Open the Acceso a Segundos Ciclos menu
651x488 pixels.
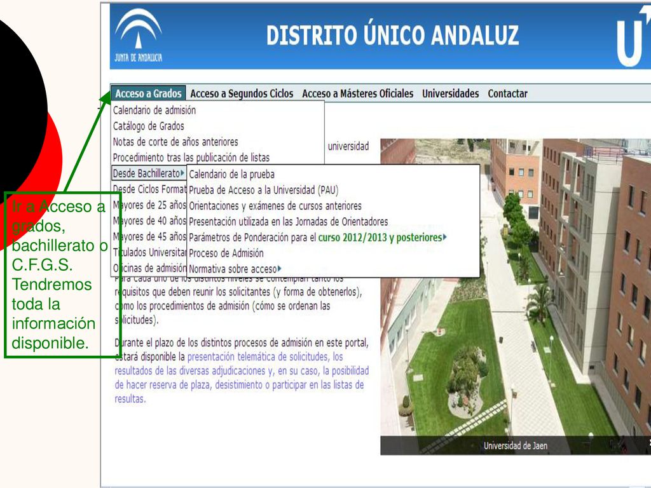pyautogui.click(x=242, y=93)
